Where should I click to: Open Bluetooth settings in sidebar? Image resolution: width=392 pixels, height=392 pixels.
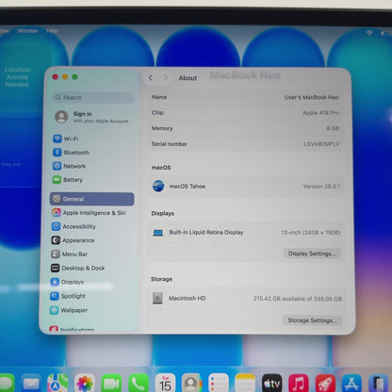point(71,153)
